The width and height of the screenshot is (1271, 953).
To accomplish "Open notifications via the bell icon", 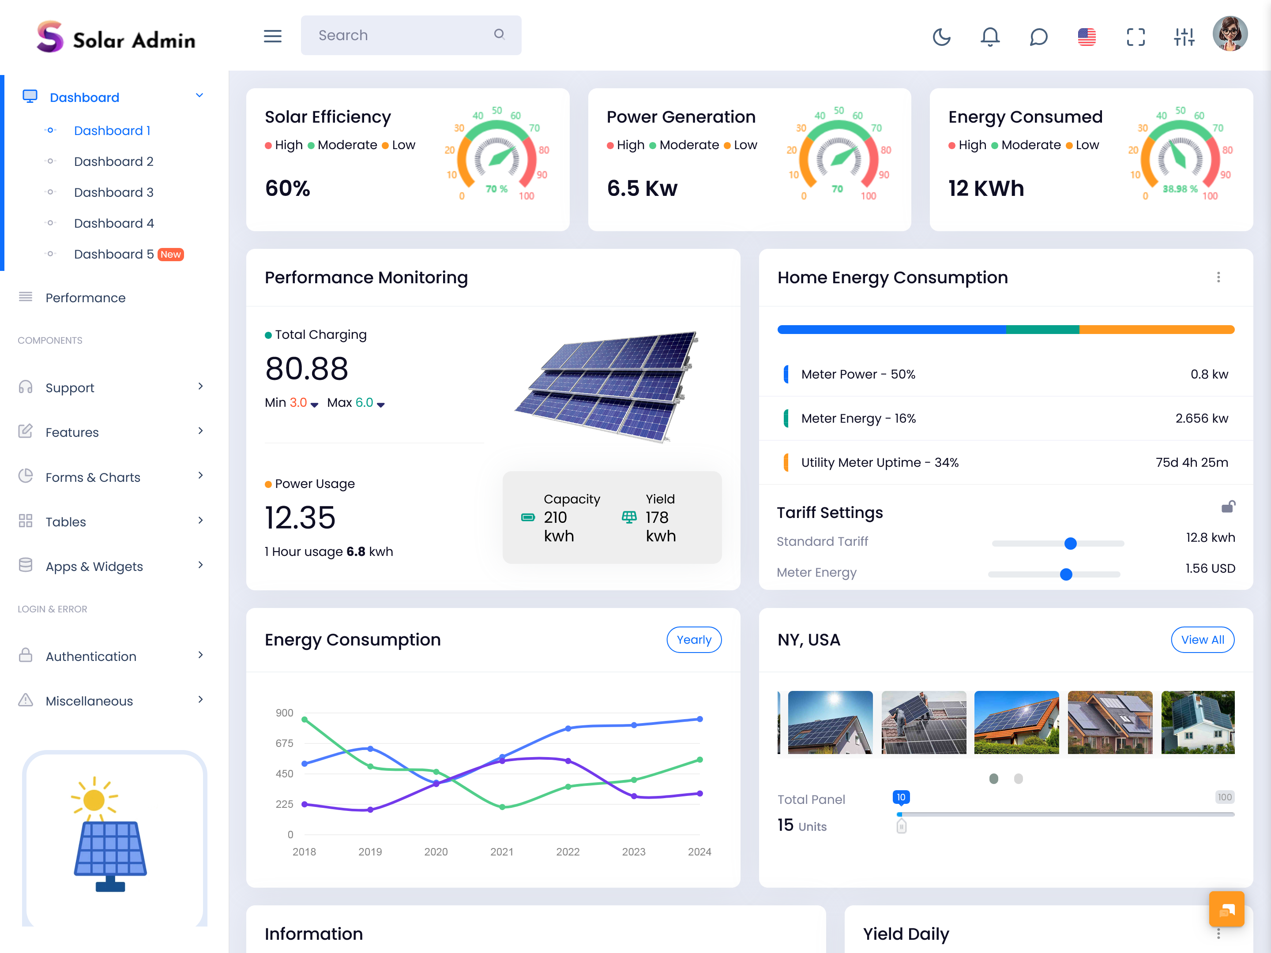I will pos(989,37).
